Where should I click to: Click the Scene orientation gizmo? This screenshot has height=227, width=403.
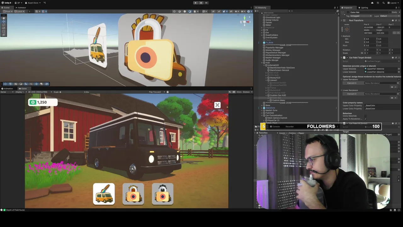point(245,22)
